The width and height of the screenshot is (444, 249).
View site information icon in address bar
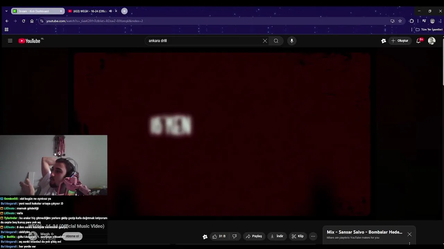[42, 21]
